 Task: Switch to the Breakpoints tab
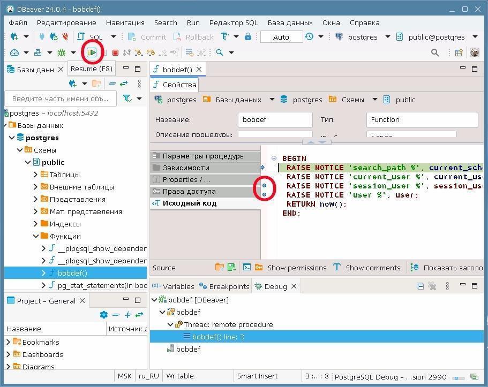tap(224, 286)
